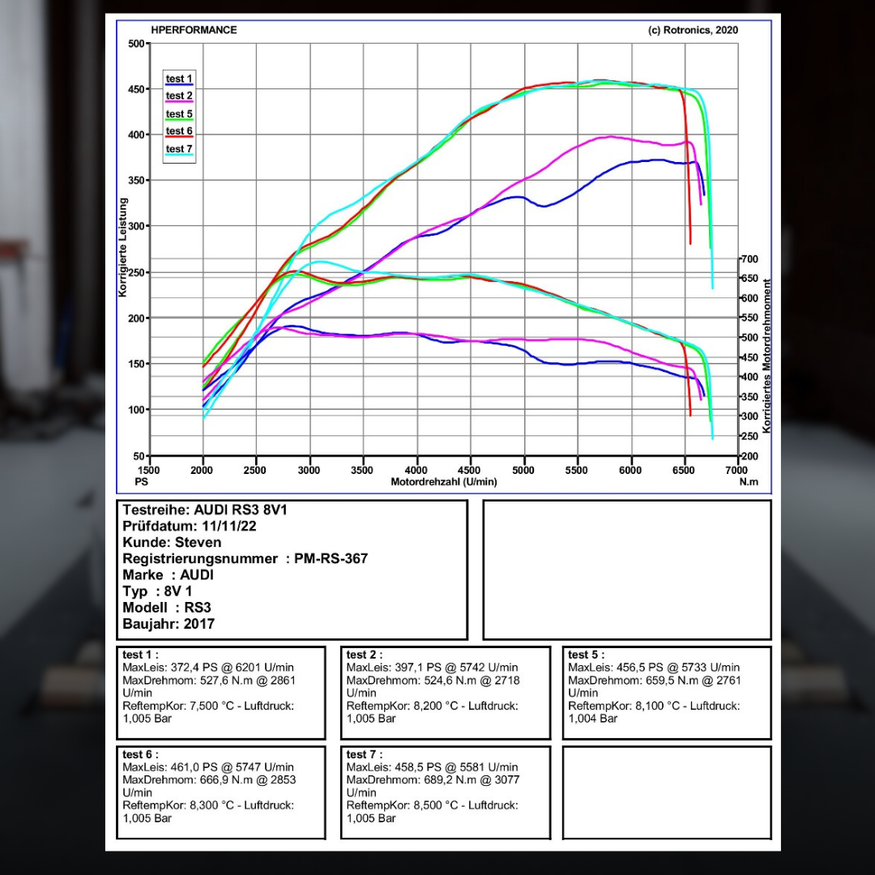Image resolution: width=875 pixels, height=875 pixels.
Task: Click the test 1 legend entry
Action: pyautogui.click(x=179, y=79)
